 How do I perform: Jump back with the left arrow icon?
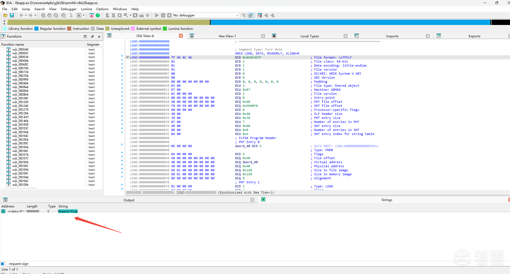(x=21, y=15)
